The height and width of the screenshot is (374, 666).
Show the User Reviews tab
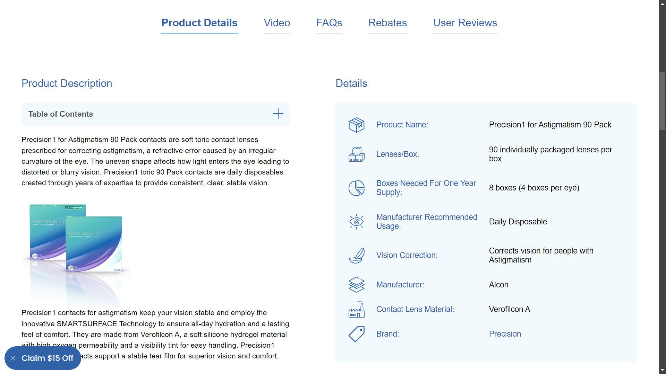[x=465, y=23]
